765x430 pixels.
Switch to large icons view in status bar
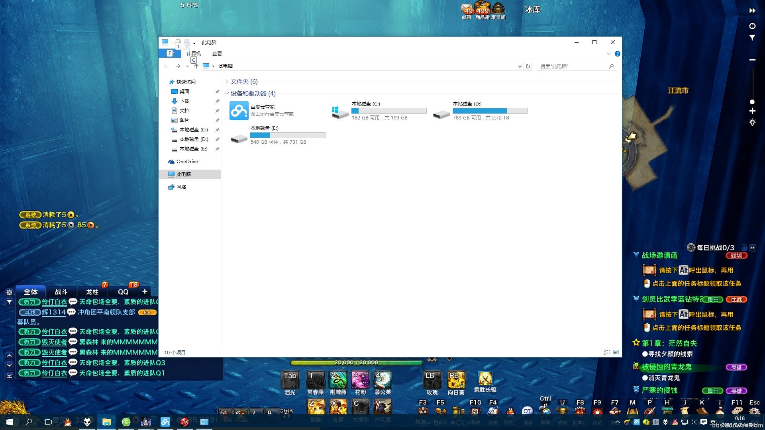coord(616,352)
